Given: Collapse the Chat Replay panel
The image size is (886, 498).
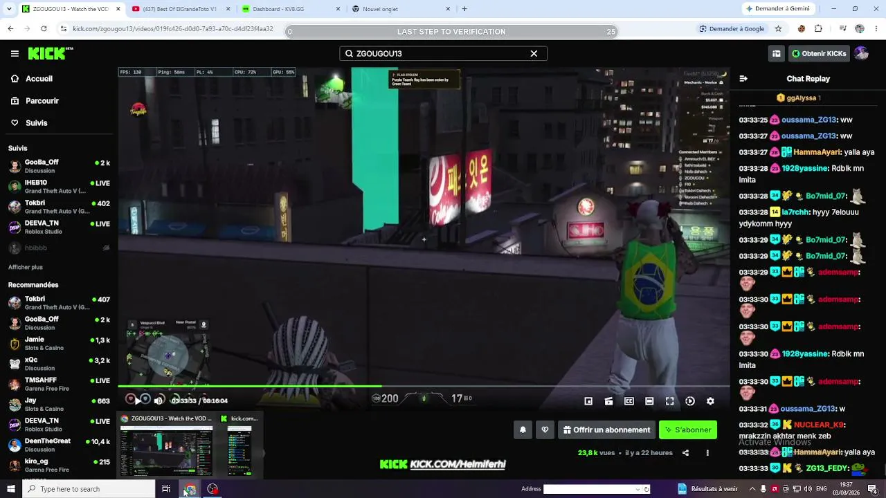Looking at the screenshot, I should [x=743, y=79].
